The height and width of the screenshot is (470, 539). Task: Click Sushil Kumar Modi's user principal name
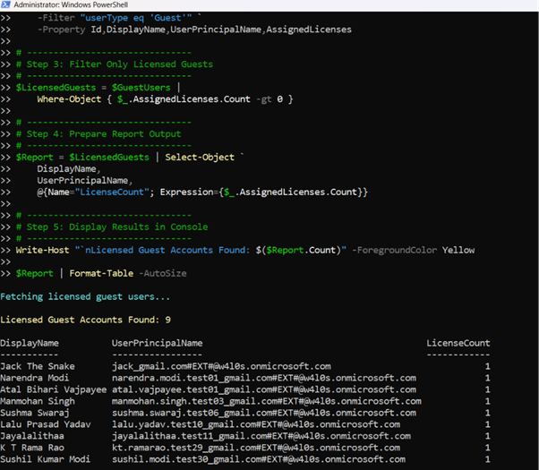221,459
